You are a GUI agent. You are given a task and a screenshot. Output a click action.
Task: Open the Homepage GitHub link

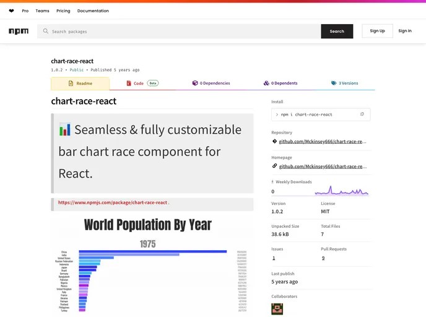click(323, 167)
